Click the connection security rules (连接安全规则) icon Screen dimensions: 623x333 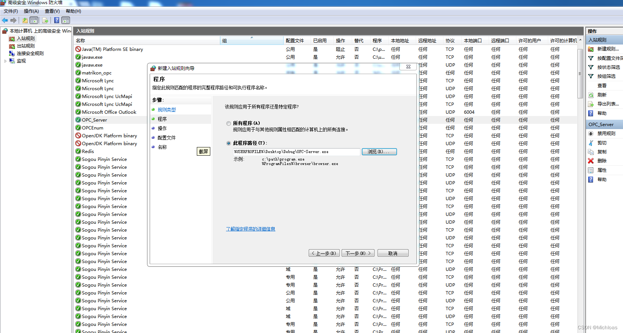[12, 54]
